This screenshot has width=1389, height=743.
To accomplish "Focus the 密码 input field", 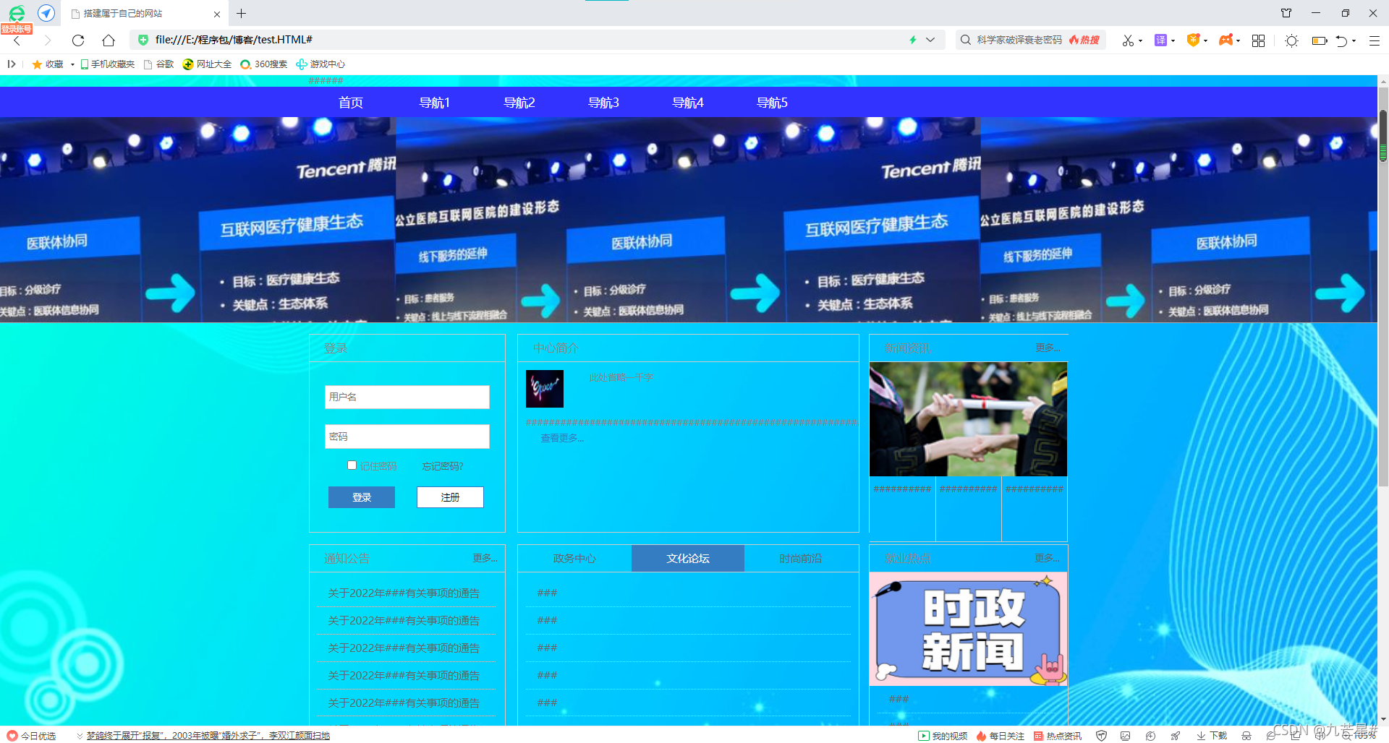I will click(407, 437).
